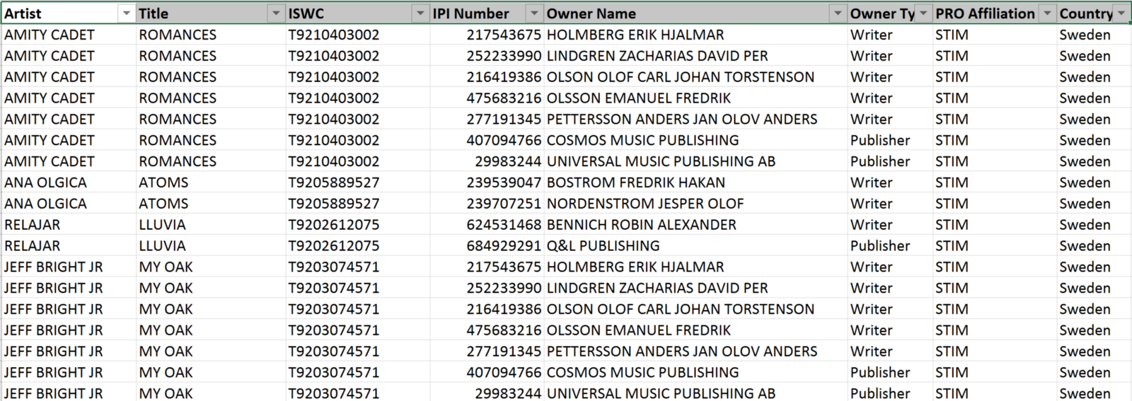The width and height of the screenshot is (1132, 401).
Task: Select Q&L PUBLISHING owner name
Action: [695, 246]
